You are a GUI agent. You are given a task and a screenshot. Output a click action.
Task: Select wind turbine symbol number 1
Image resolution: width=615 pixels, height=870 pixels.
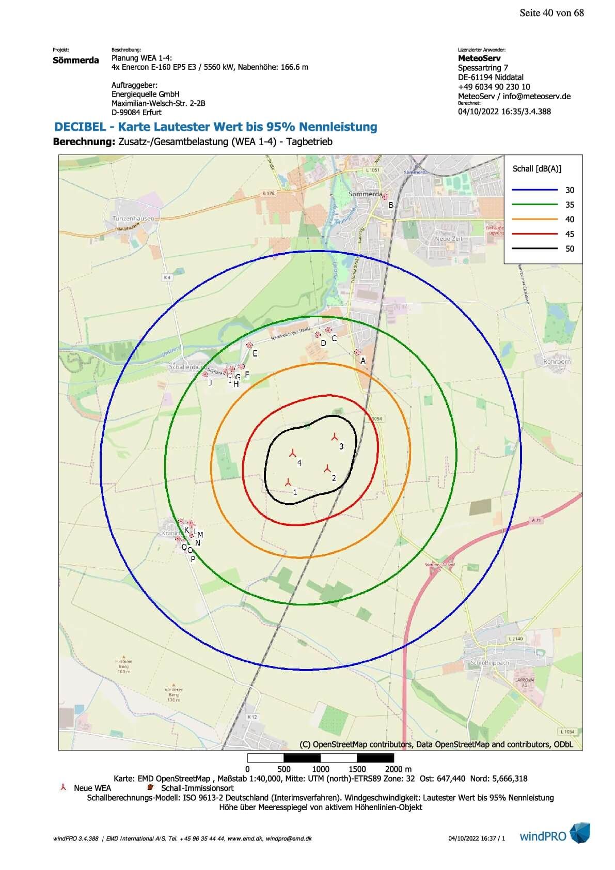click(288, 482)
